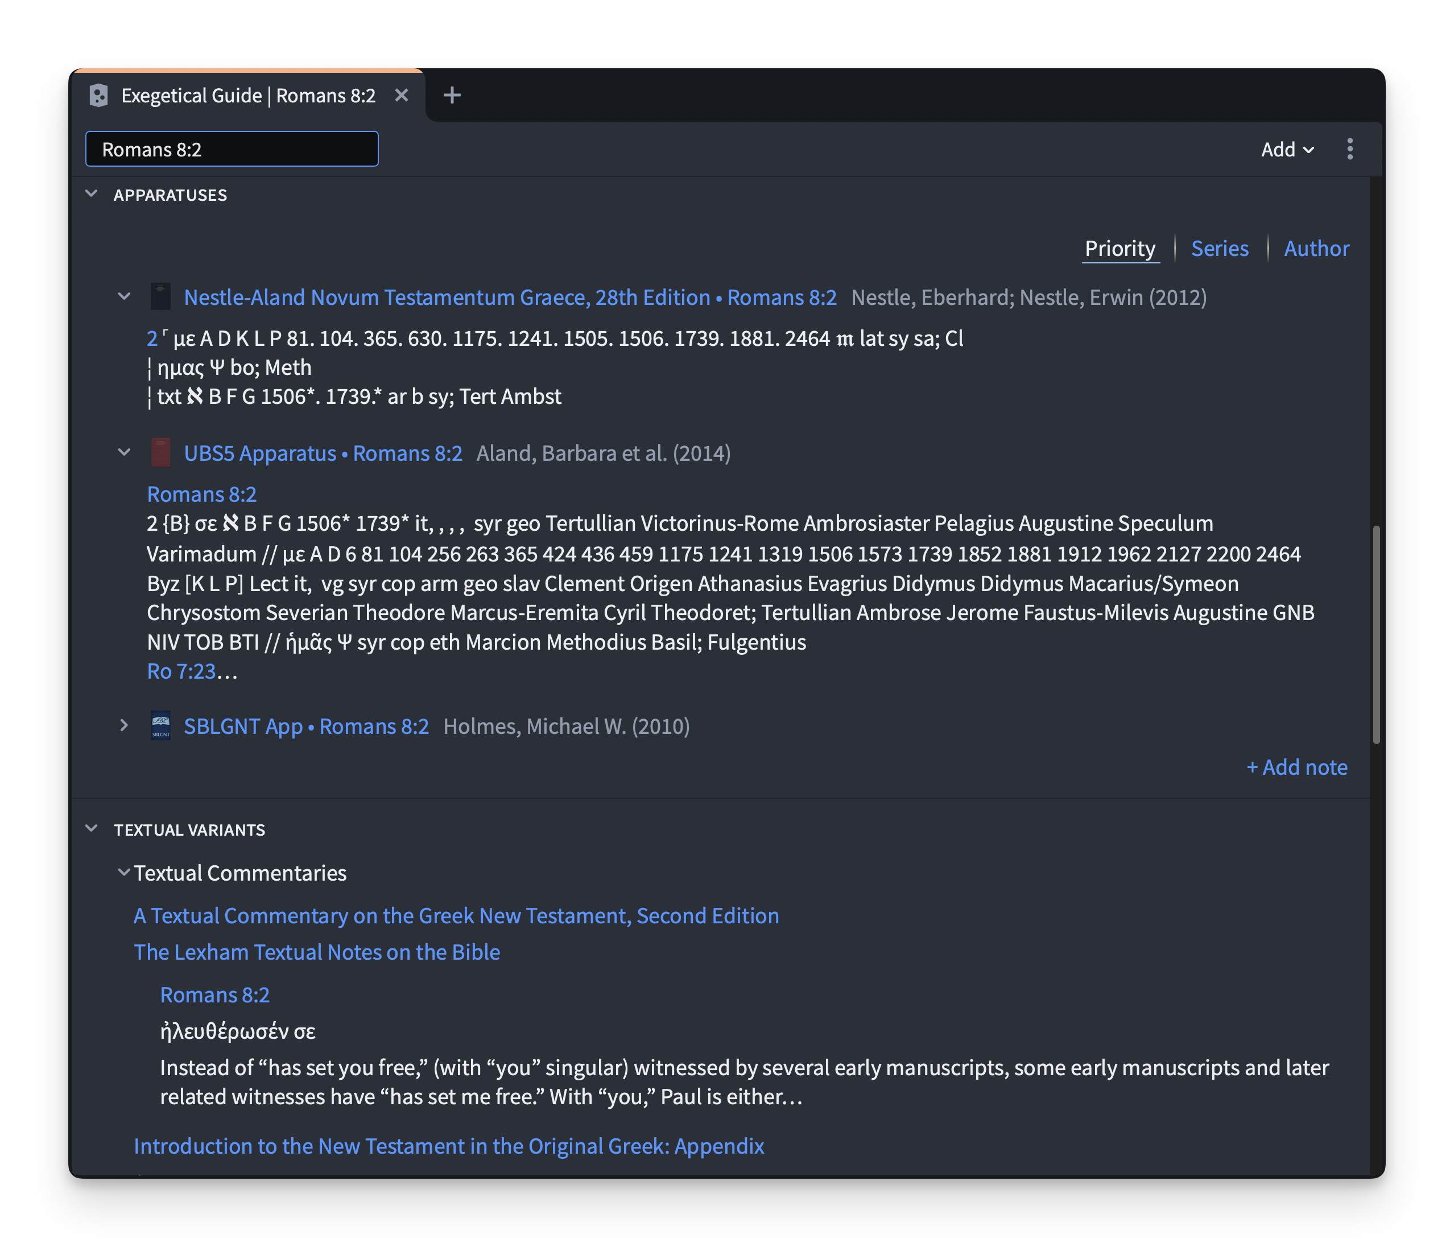The height and width of the screenshot is (1247, 1454).
Task: Collapse the UBS5 Apparatus entry
Action: (124, 453)
